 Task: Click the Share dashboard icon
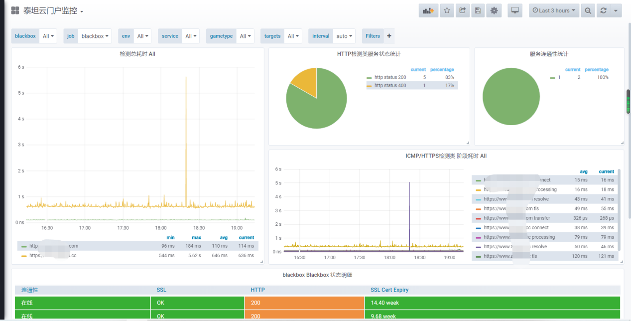tap(463, 10)
